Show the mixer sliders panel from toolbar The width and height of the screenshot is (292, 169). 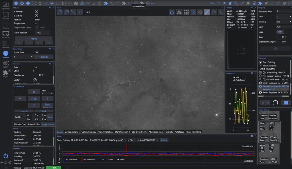(64, 3)
